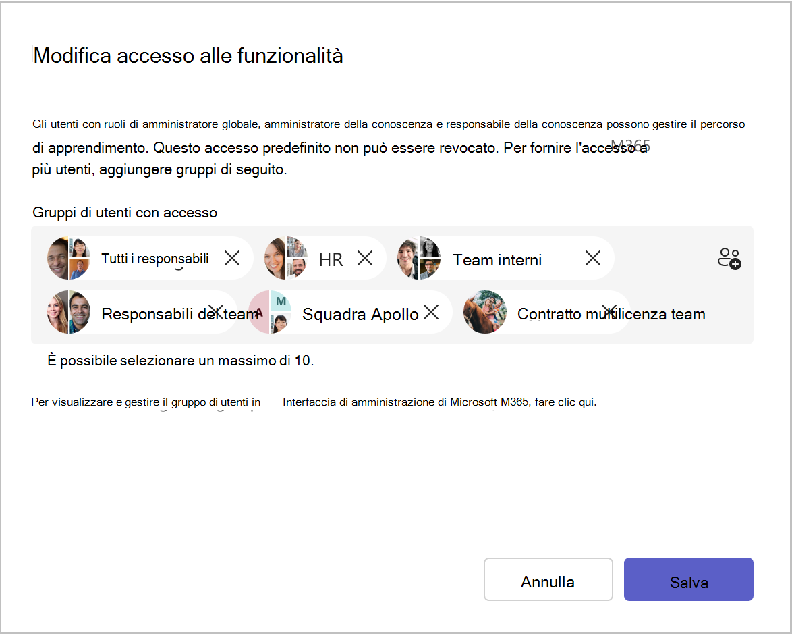Click the Annulla button

pos(548,579)
